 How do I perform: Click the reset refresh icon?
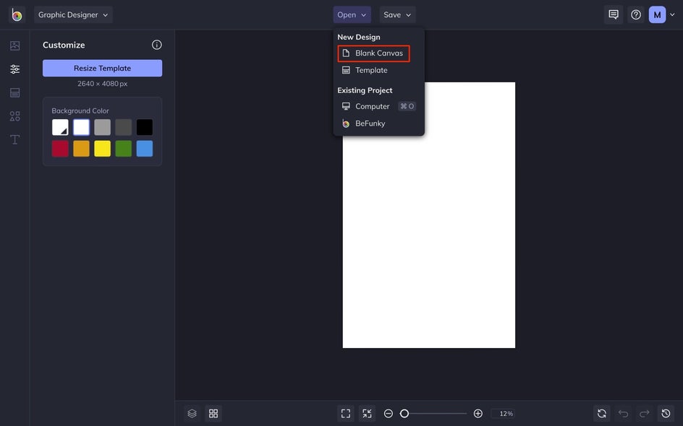pyautogui.click(x=602, y=414)
